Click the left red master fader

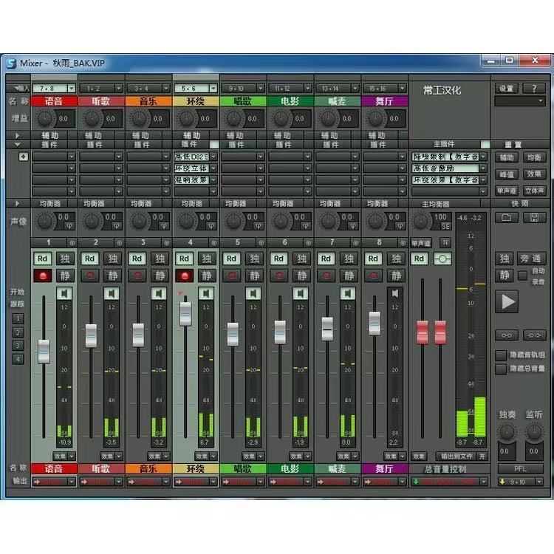(x=423, y=332)
